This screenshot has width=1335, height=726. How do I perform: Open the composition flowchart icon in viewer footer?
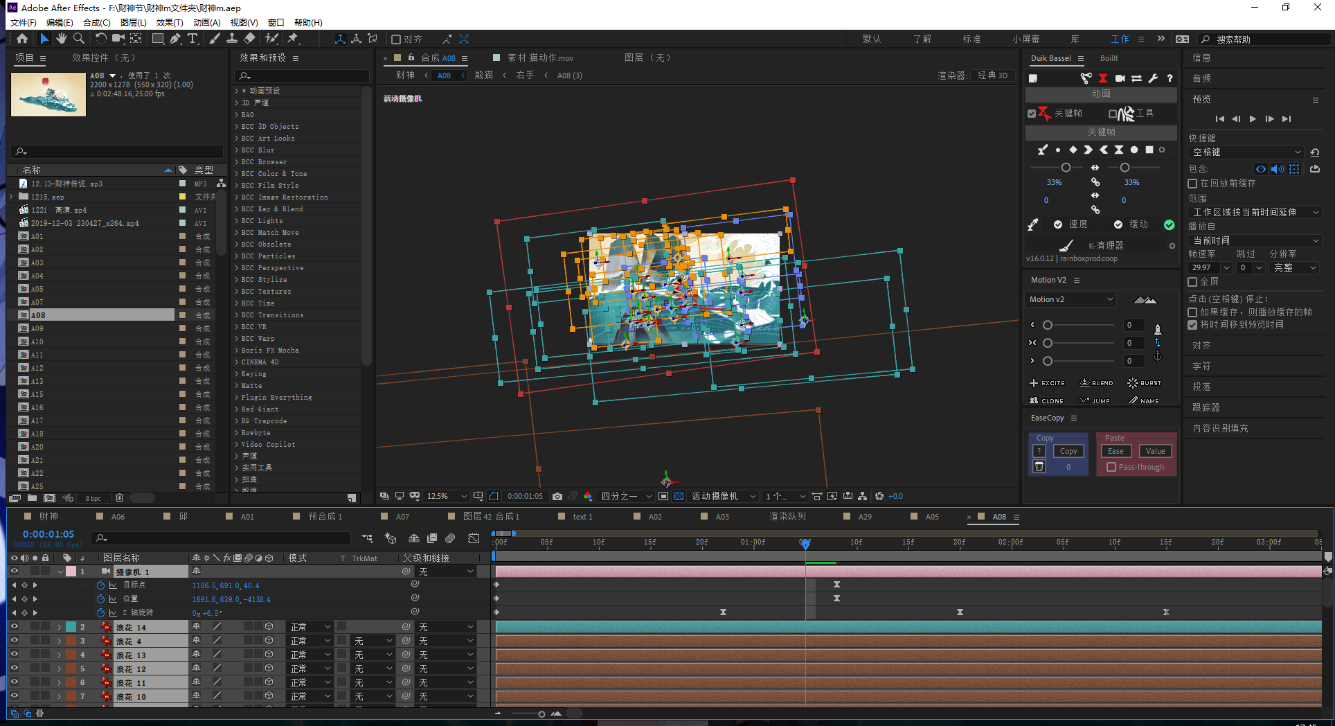pos(862,496)
